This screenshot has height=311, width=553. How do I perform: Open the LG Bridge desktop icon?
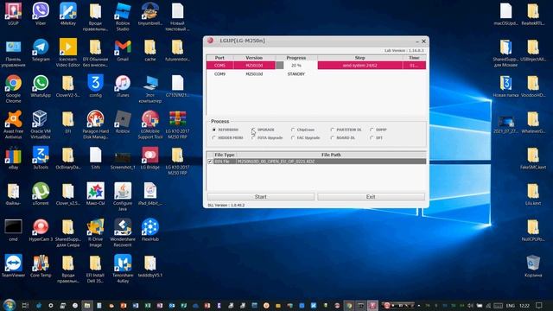(150, 158)
